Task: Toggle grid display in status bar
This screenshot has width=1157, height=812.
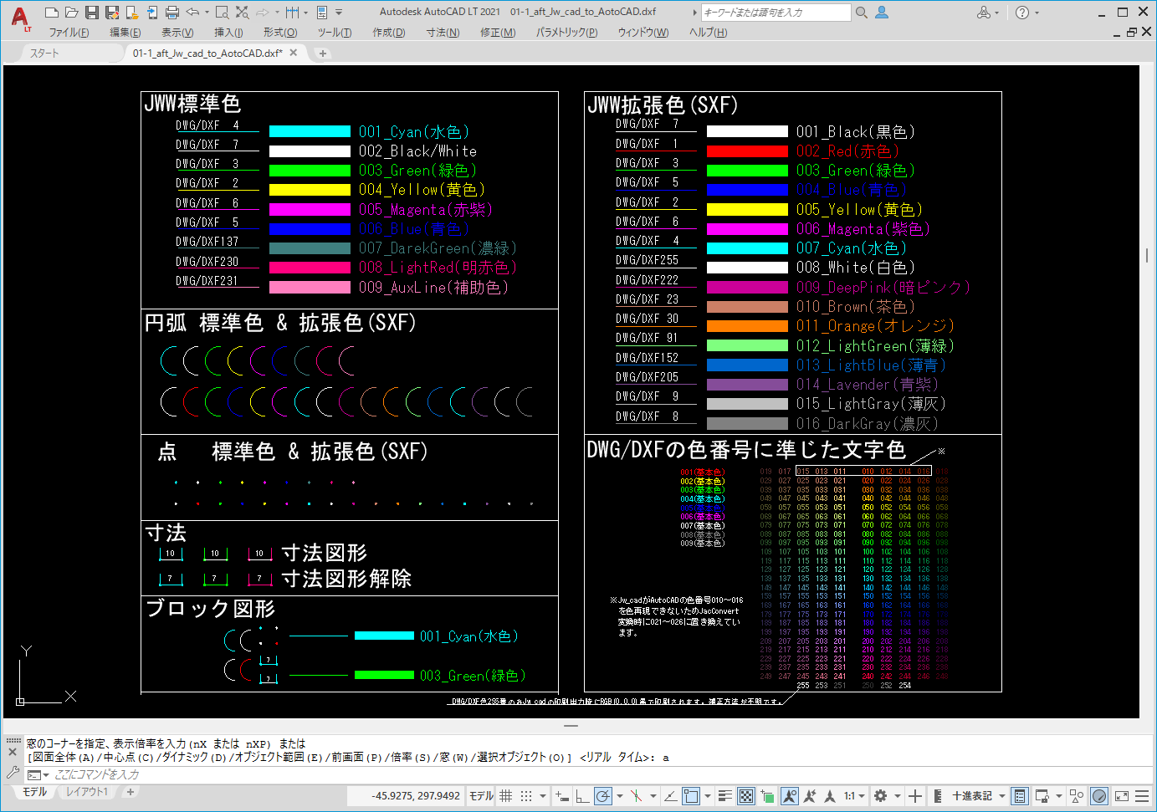Action: tap(506, 796)
